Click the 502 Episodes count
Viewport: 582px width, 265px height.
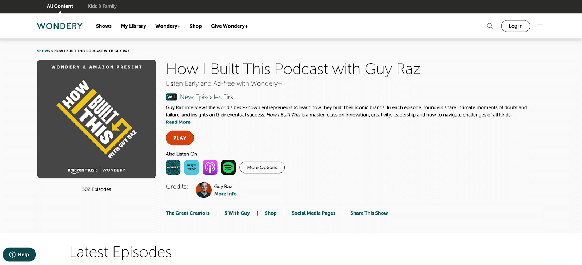[x=96, y=189]
